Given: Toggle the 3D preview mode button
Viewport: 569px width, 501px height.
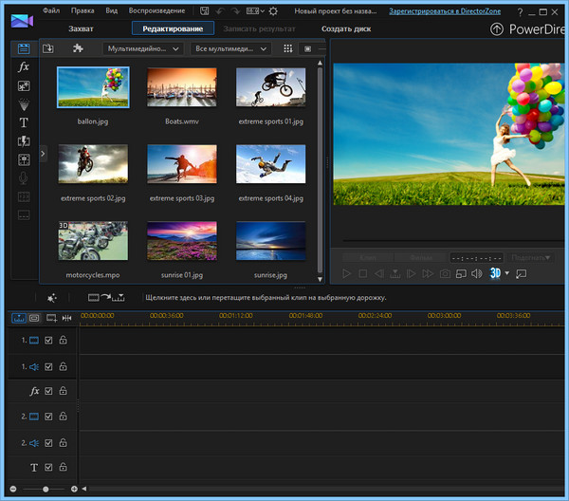Looking at the screenshot, I should [495, 273].
